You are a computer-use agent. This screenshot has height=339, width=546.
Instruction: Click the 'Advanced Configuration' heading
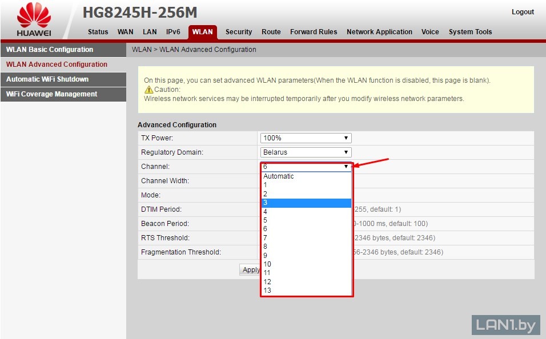177,125
